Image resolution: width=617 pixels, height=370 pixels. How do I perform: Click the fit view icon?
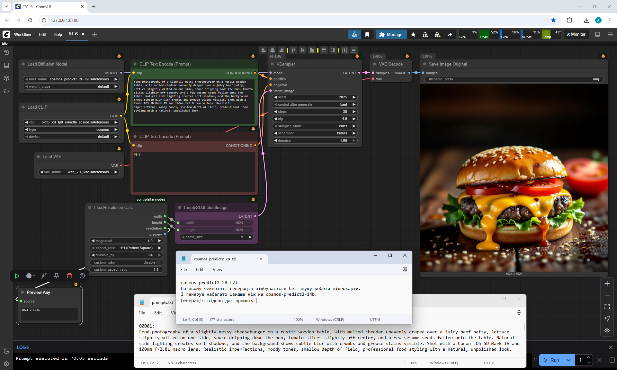point(607,307)
